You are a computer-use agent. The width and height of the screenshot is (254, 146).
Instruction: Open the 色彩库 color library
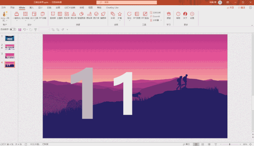(67, 16)
